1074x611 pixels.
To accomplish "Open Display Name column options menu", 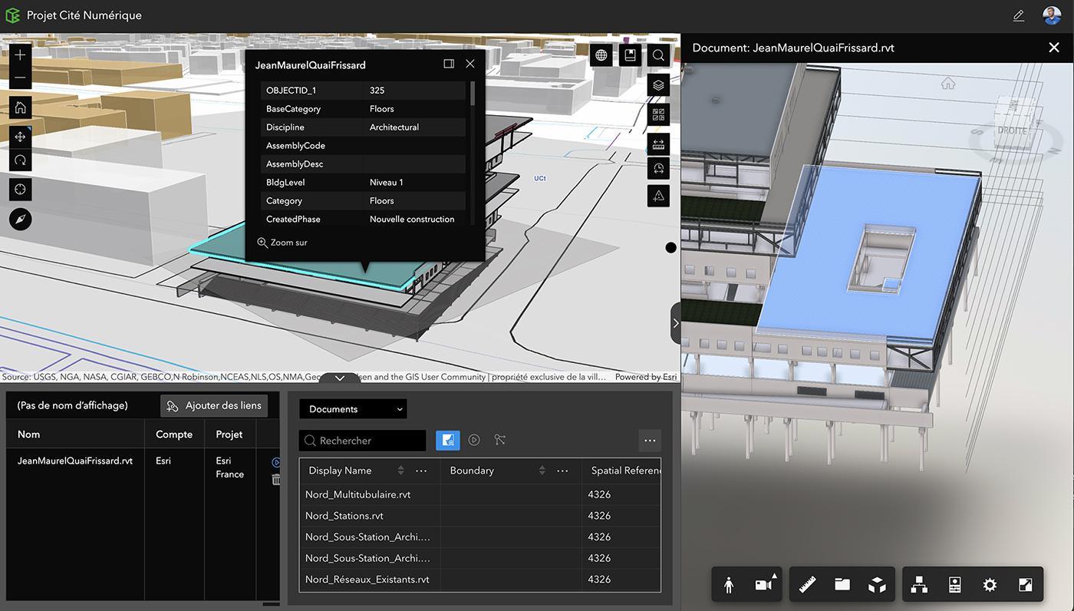I will click(x=421, y=471).
